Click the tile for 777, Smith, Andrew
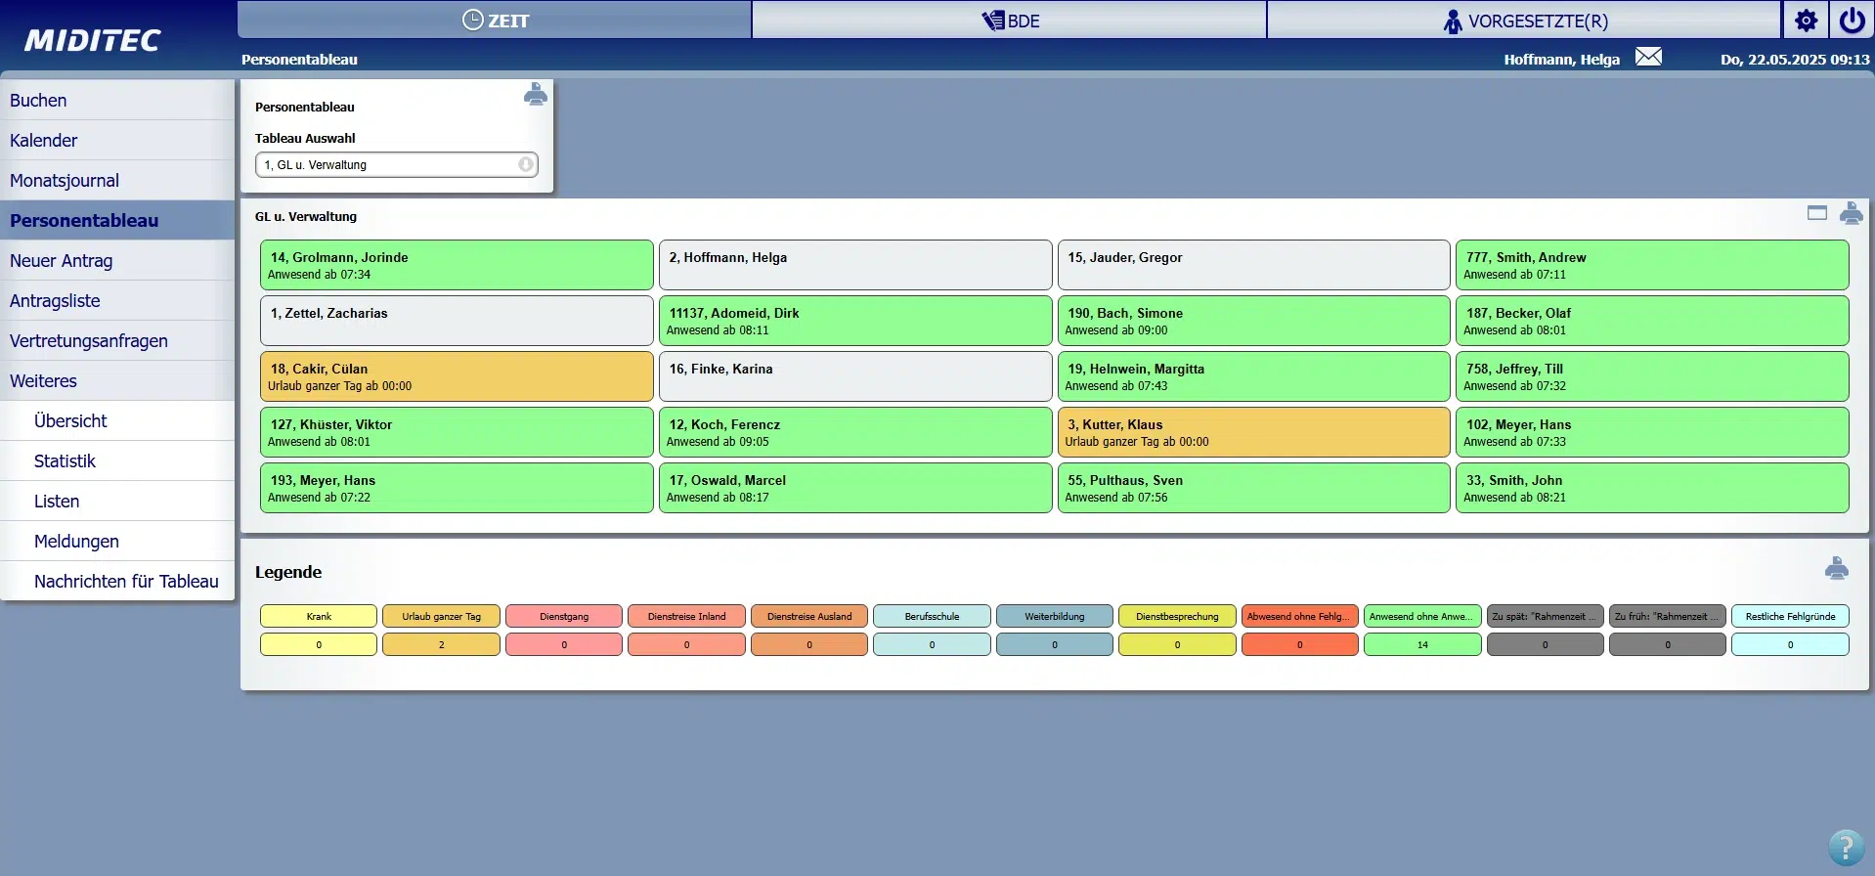This screenshot has height=876, width=1875. (1651, 265)
